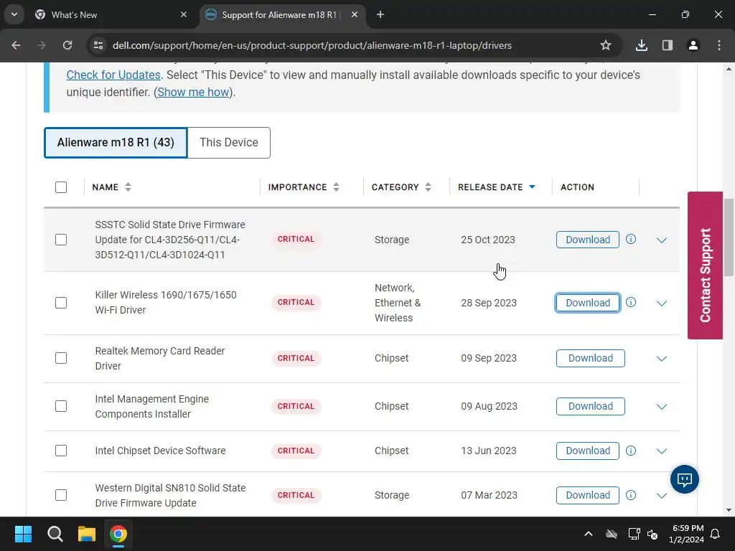Check the Killer Wireless Wi-Fi Driver row
The image size is (735, 551).
click(x=61, y=303)
